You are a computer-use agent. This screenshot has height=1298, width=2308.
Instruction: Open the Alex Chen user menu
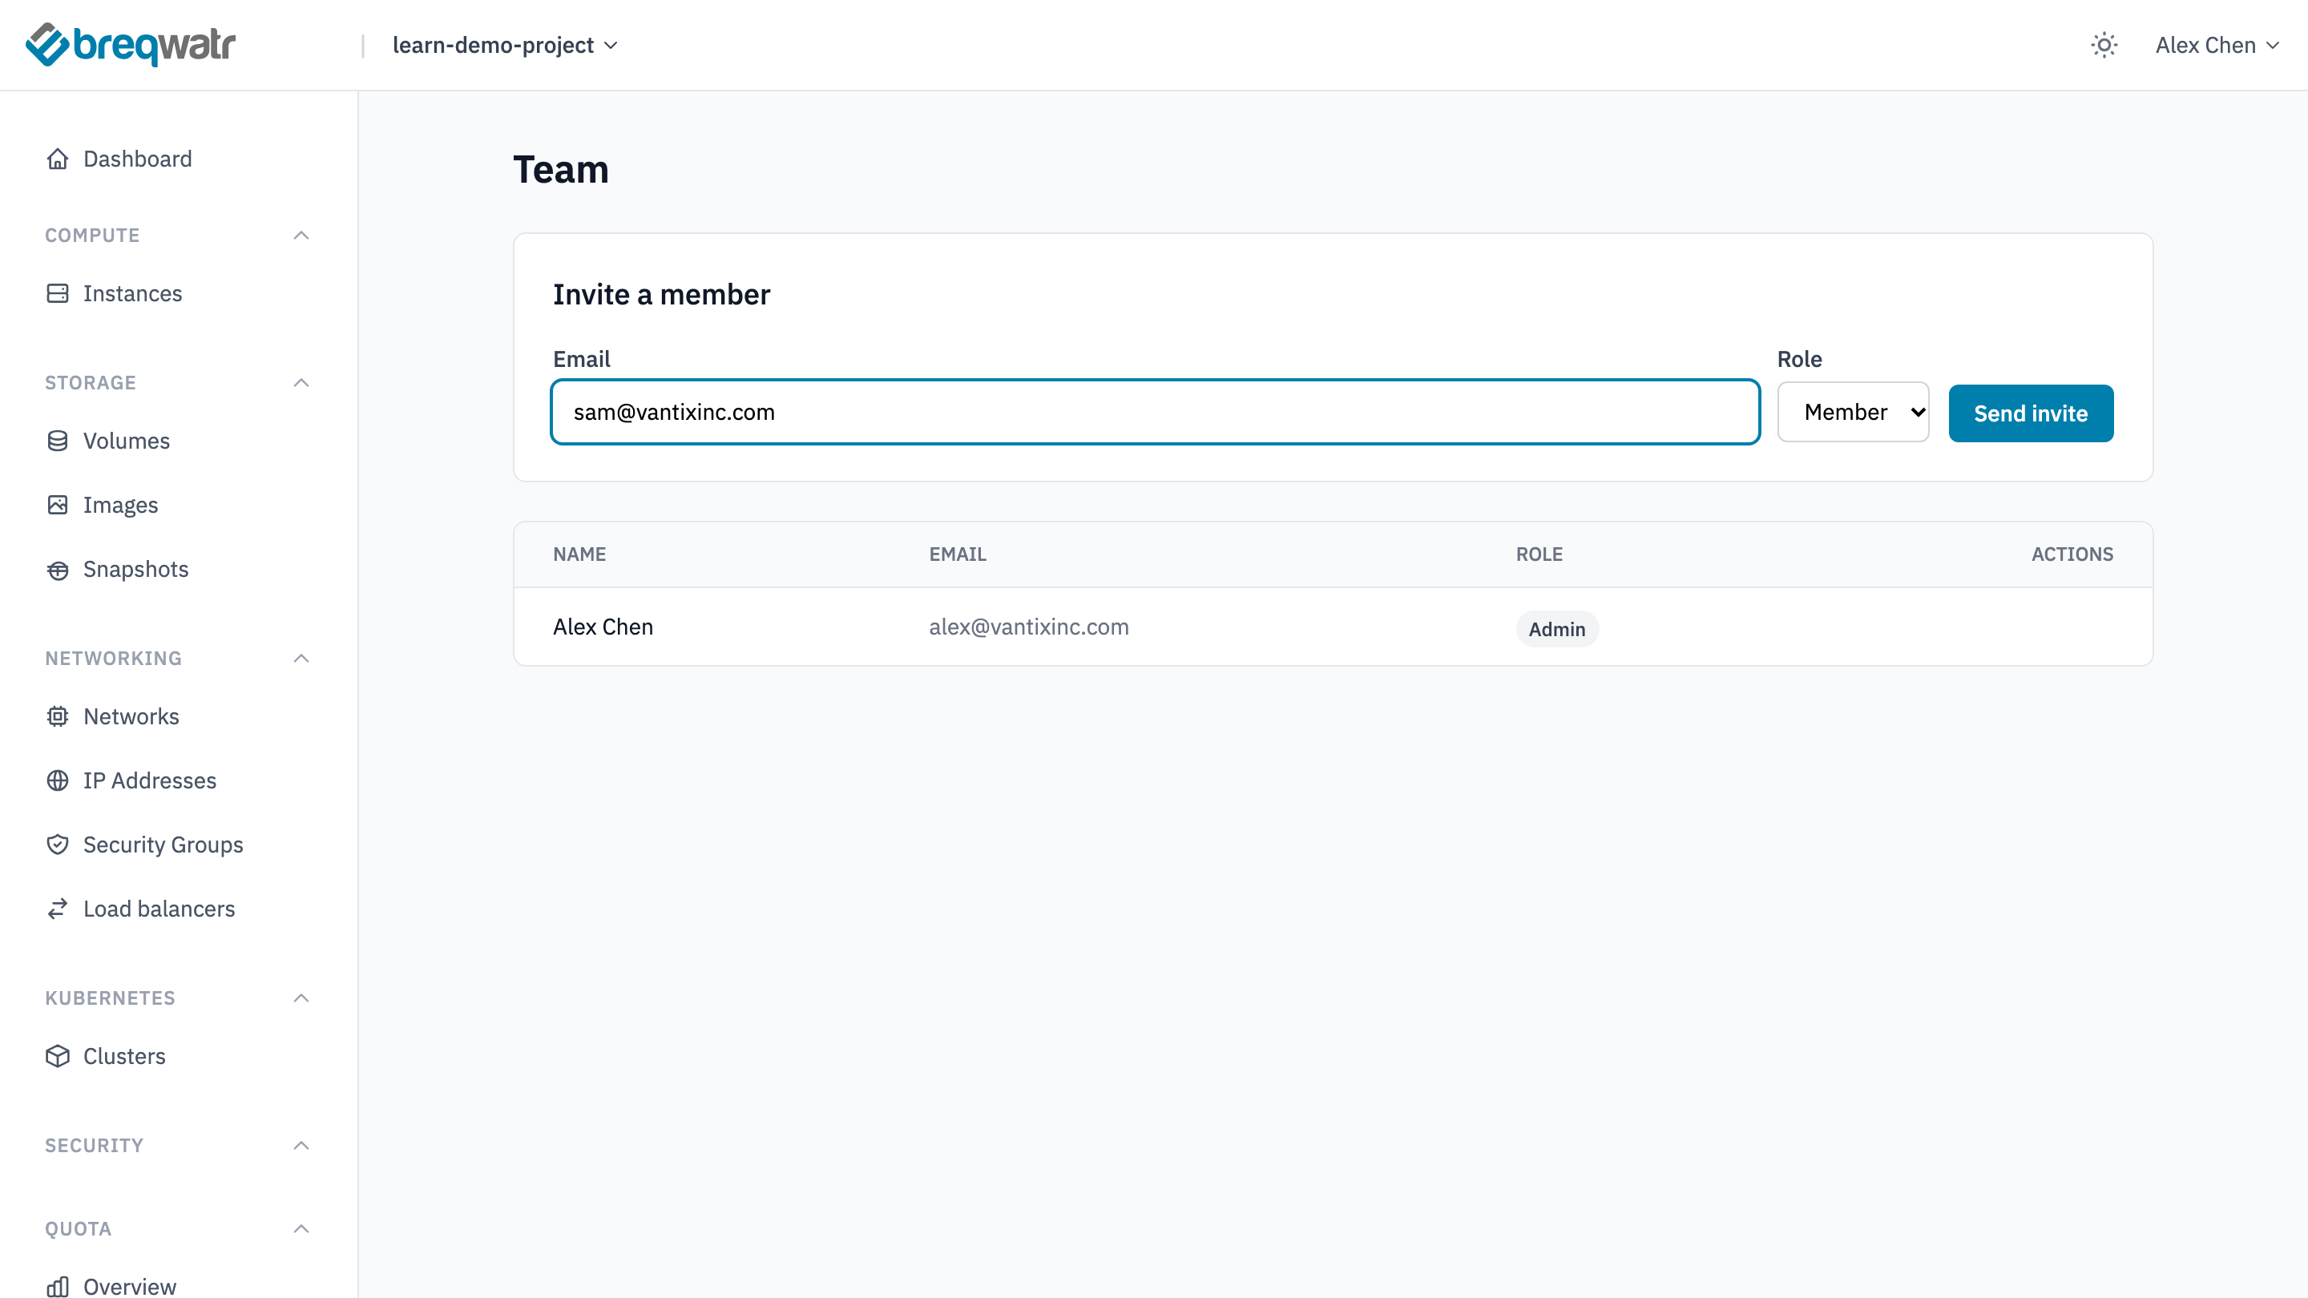(2217, 45)
